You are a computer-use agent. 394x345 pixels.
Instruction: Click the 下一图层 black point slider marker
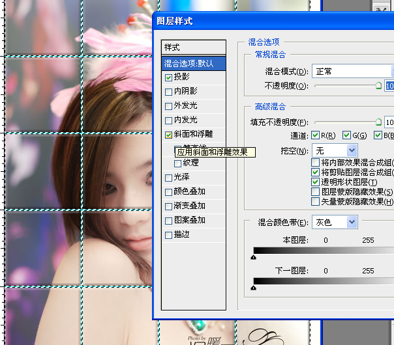[254, 288]
